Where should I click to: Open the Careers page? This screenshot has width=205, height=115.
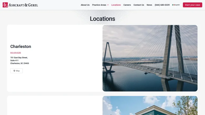pyautogui.click(x=127, y=5)
